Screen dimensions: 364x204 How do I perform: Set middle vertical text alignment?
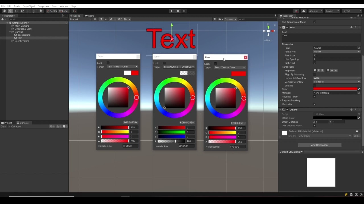332,71
